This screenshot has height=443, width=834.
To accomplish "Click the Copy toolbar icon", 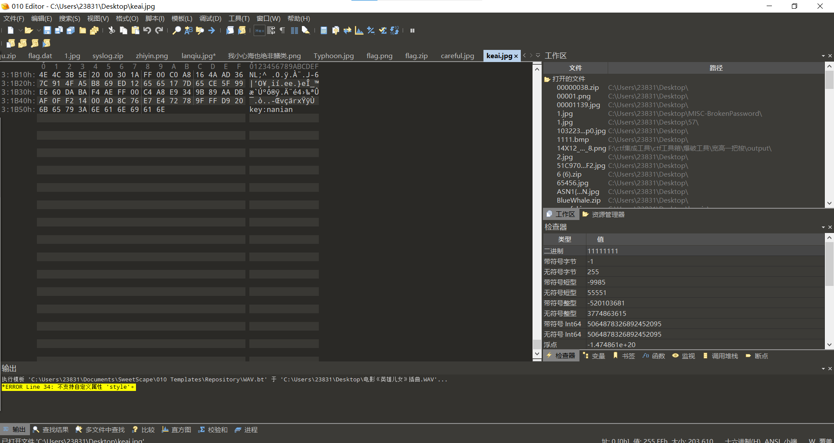I will (x=123, y=30).
